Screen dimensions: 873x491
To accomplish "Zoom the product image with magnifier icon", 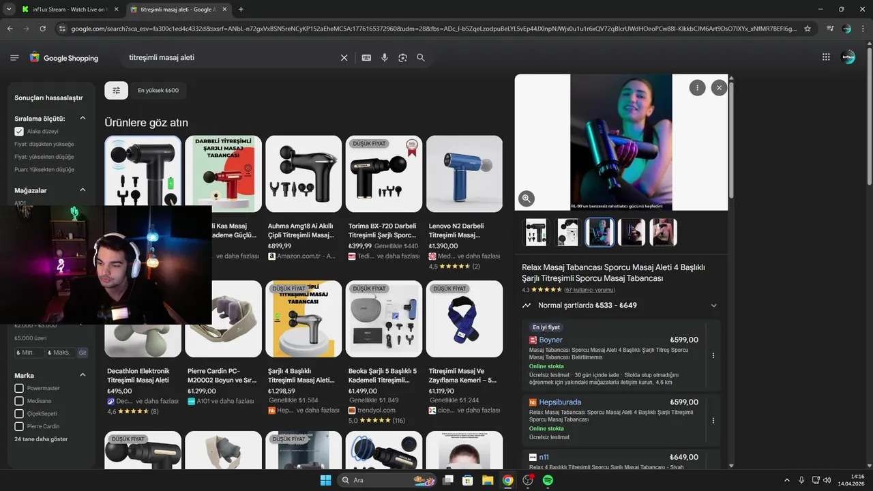I will [526, 198].
